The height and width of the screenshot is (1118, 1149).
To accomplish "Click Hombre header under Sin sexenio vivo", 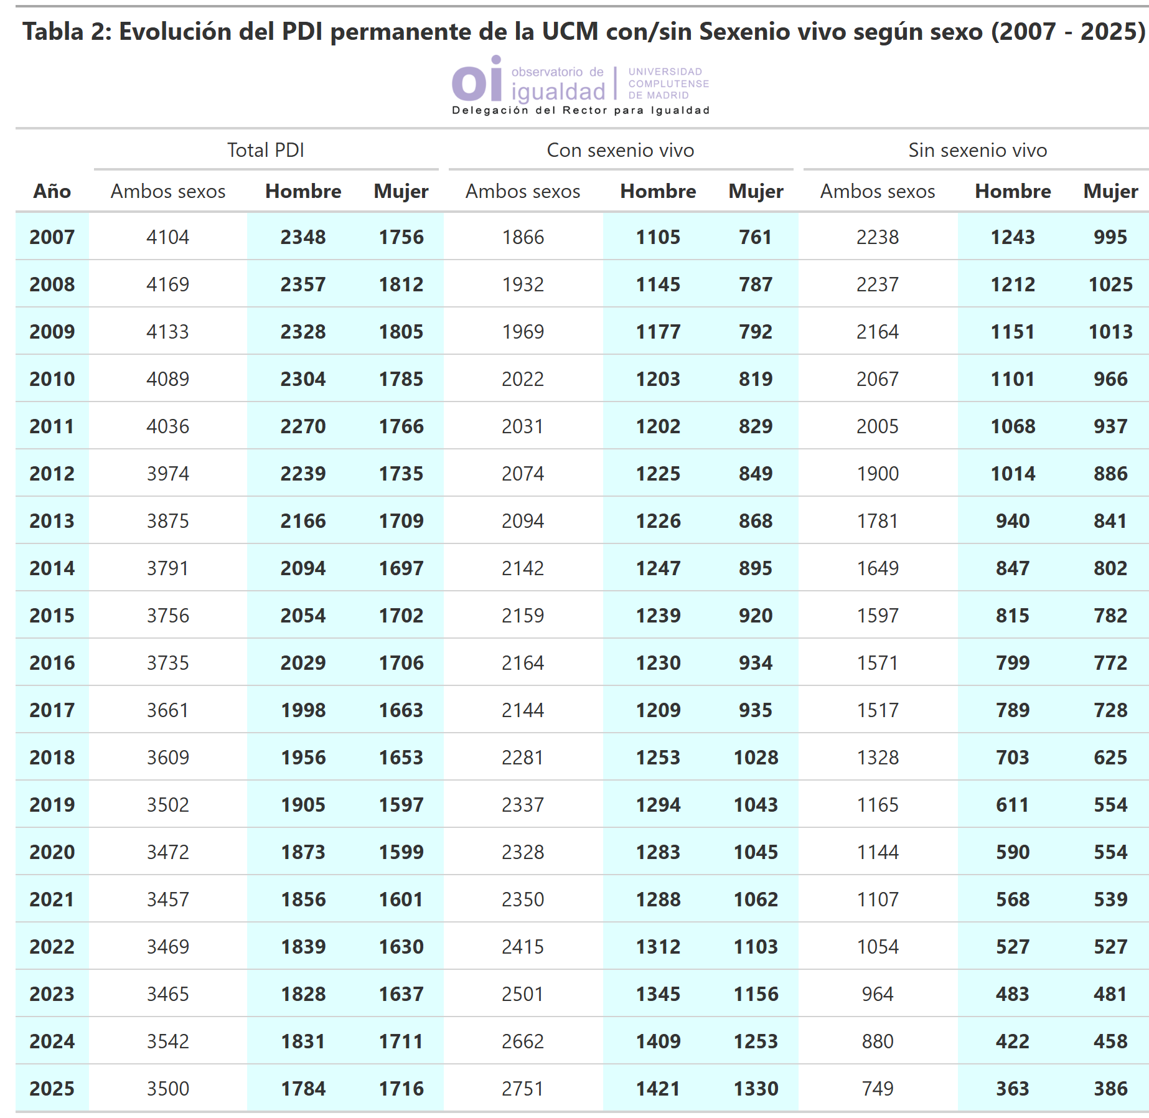I will (x=1012, y=191).
